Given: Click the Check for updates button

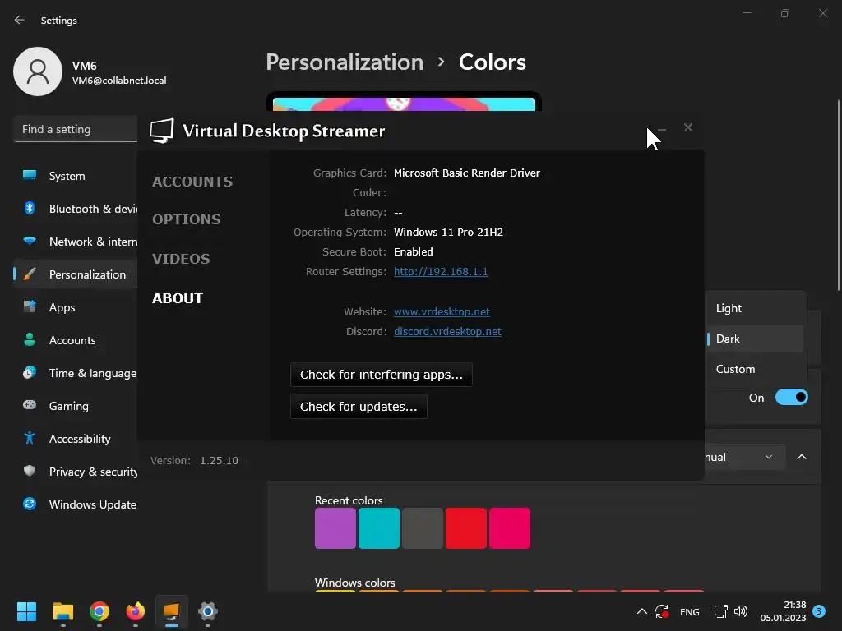Looking at the screenshot, I should click(359, 407).
